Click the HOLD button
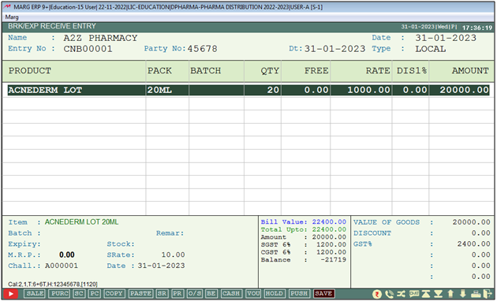This screenshot has width=497, height=301. pyautogui.click(x=275, y=294)
